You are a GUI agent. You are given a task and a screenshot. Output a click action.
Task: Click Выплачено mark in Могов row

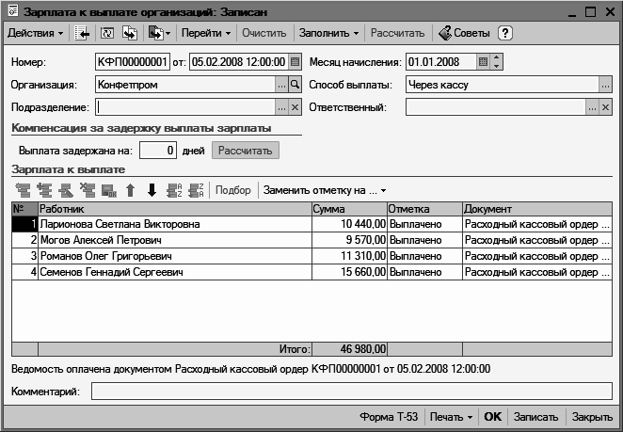(x=424, y=240)
